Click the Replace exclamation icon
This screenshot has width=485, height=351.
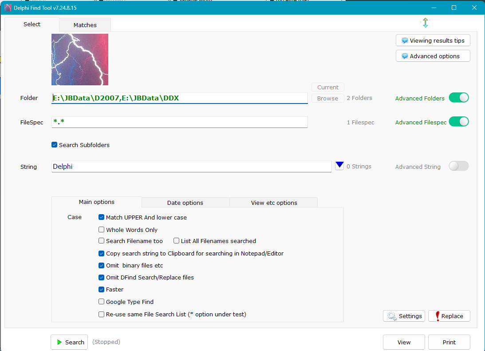point(439,316)
